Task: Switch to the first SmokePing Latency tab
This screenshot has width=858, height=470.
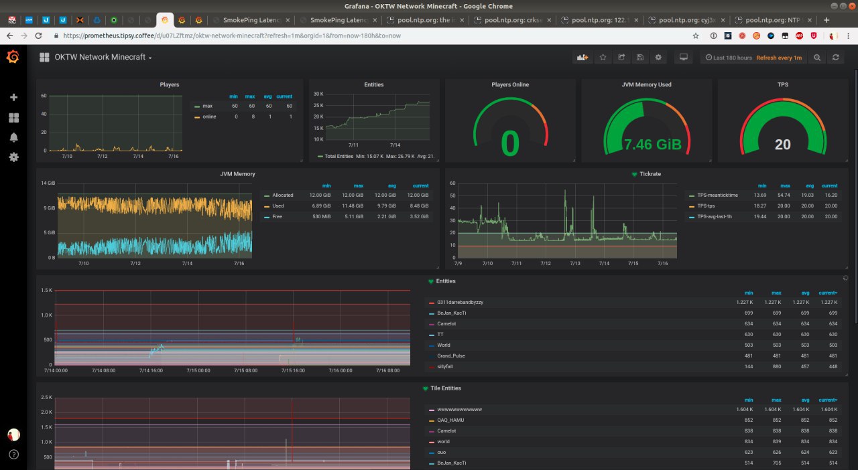Action: pos(251,20)
